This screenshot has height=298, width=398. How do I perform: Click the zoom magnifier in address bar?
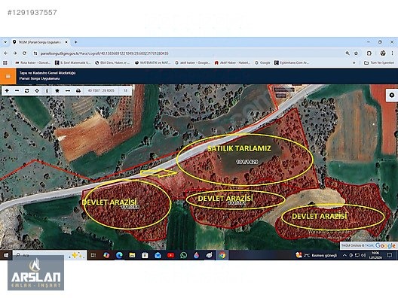347,53
